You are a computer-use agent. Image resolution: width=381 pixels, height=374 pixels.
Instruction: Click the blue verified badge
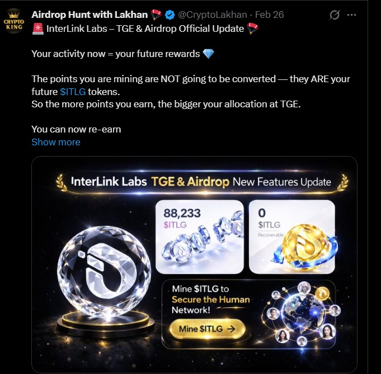pyautogui.click(x=170, y=15)
